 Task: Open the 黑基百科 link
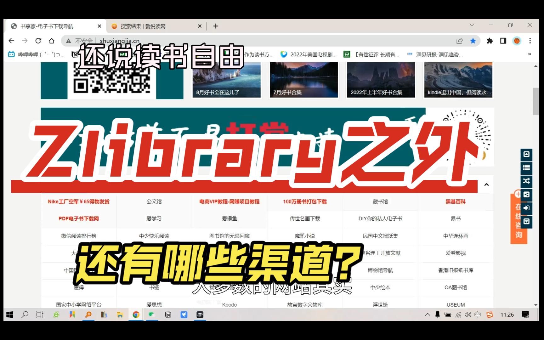coord(456,201)
